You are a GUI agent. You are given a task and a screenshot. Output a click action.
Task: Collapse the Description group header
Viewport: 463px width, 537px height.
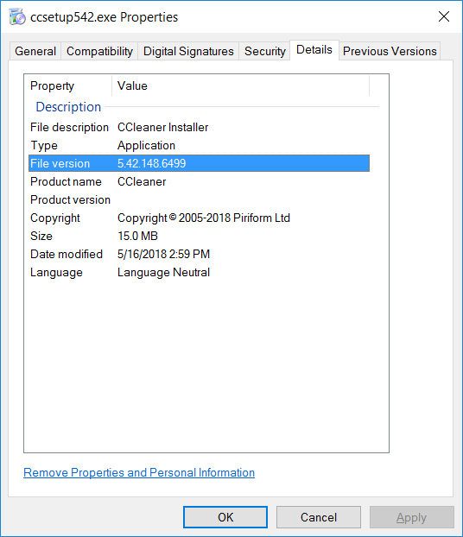click(x=68, y=107)
